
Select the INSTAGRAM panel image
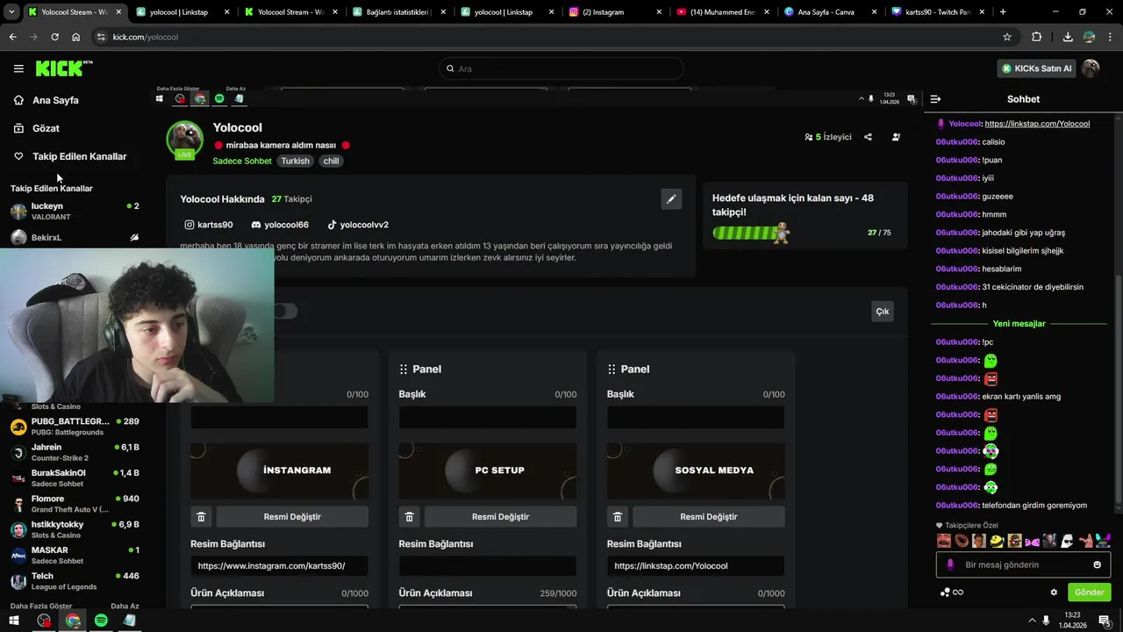click(x=279, y=470)
